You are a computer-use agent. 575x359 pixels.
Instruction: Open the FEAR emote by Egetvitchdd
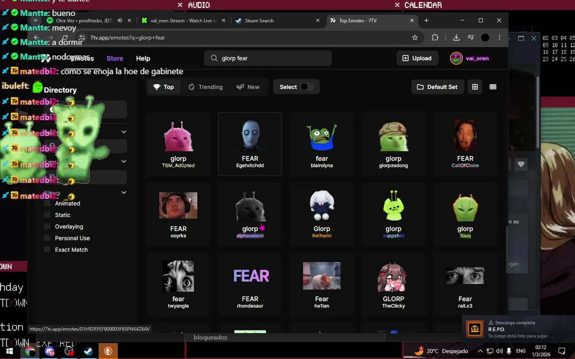click(250, 144)
